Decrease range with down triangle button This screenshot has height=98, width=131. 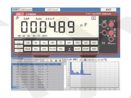(x=19, y=50)
